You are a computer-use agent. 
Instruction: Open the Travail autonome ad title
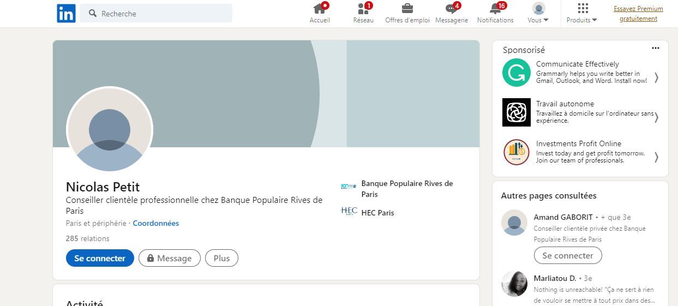(x=565, y=104)
